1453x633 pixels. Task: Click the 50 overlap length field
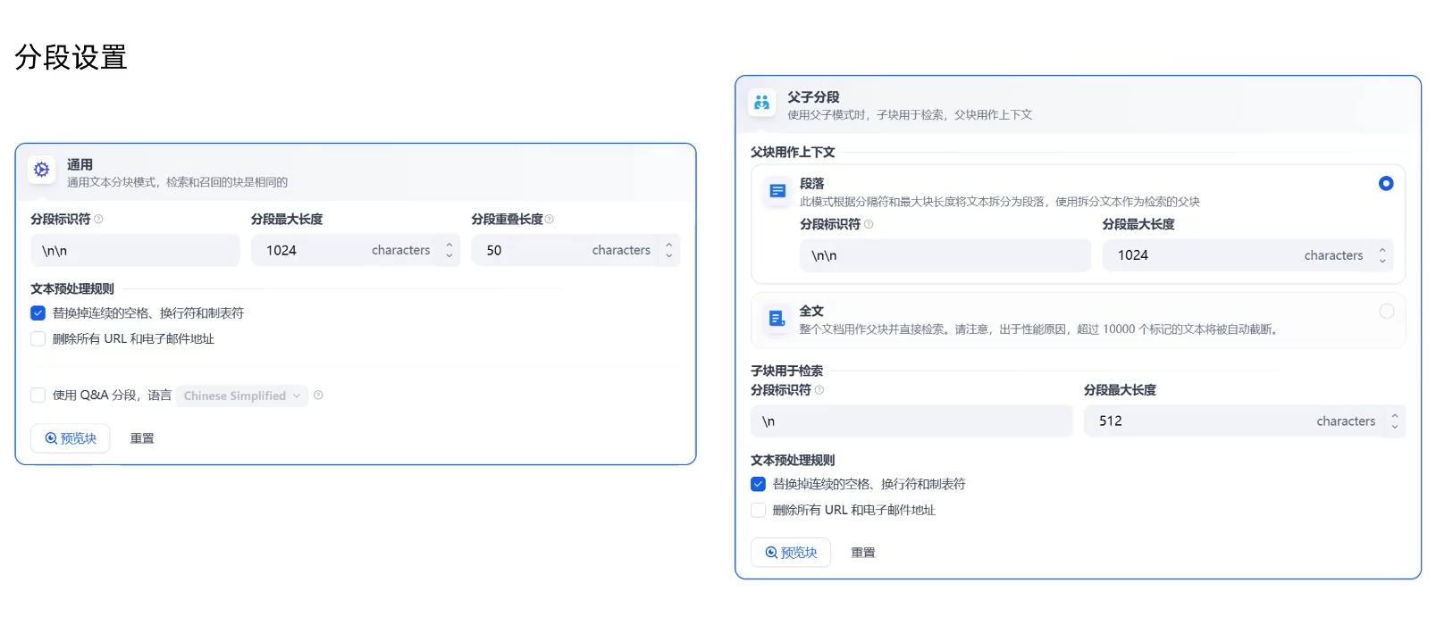(x=575, y=251)
